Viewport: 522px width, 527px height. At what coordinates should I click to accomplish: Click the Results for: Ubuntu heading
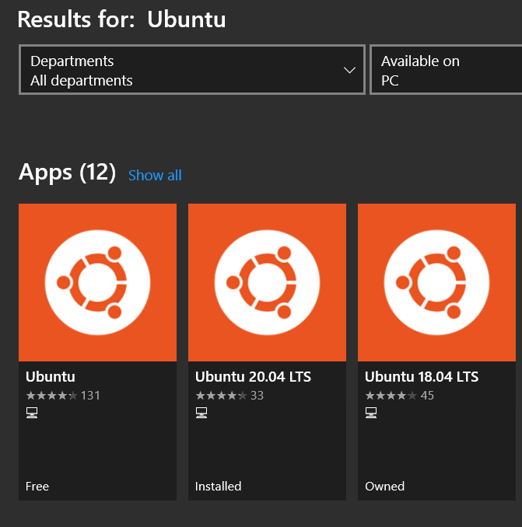tap(122, 19)
